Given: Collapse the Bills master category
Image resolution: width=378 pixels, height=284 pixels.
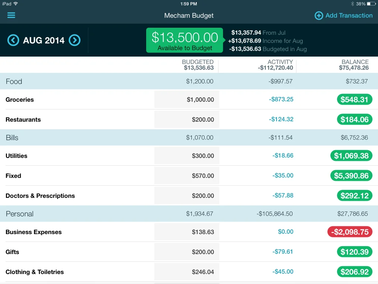Looking at the screenshot, I should [x=12, y=138].
